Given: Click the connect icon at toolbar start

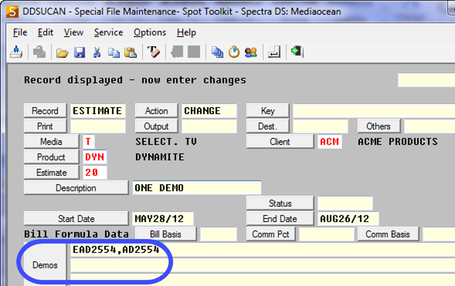Looking at the screenshot, I should click(x=16, y=52).
